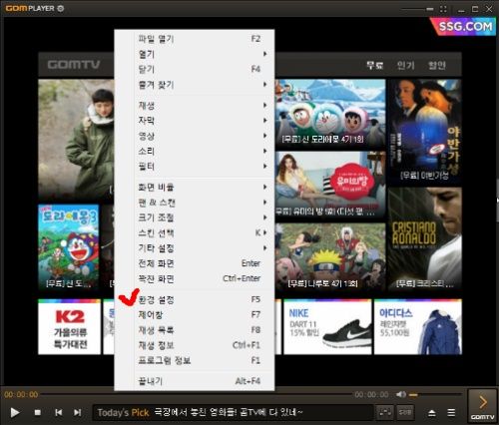Open the SSG.COM banner
Viewport: 499px width, 425px height.
point(463,26)
